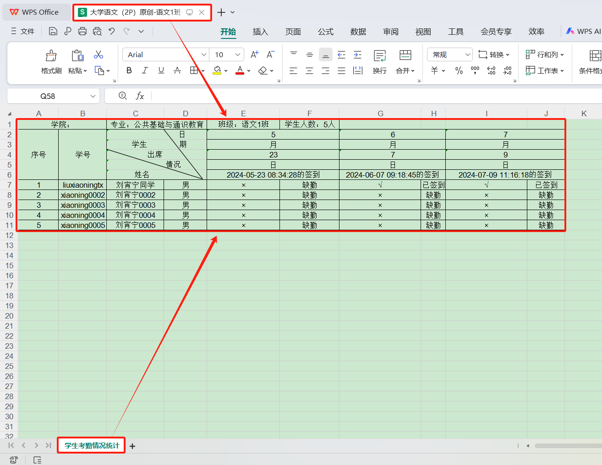Screen dimensions: 602x465
Task: Toggle Underline formatting
Action: (x=161, y=70)
